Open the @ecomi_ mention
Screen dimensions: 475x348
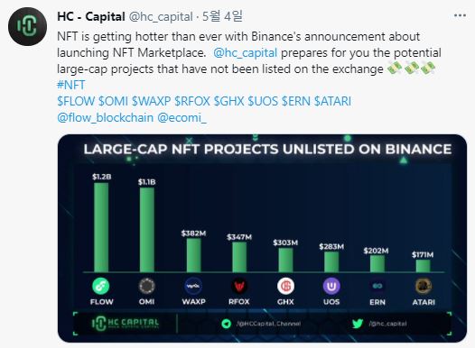click(182, 117)
